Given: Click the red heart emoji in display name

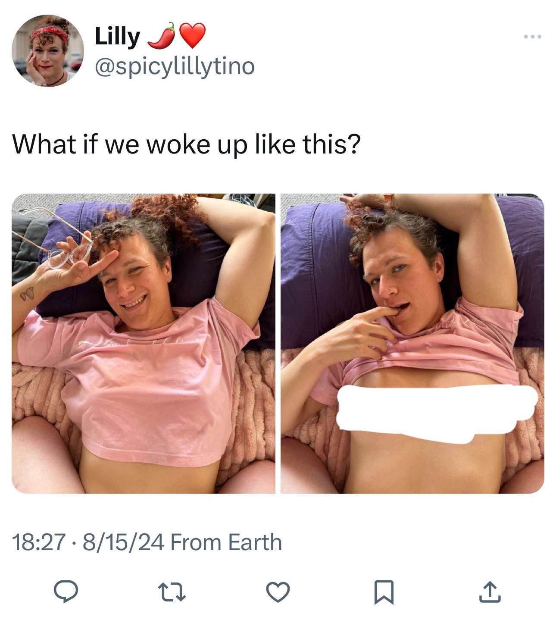Looking at the screenshot, I should (x=192, y=35).
